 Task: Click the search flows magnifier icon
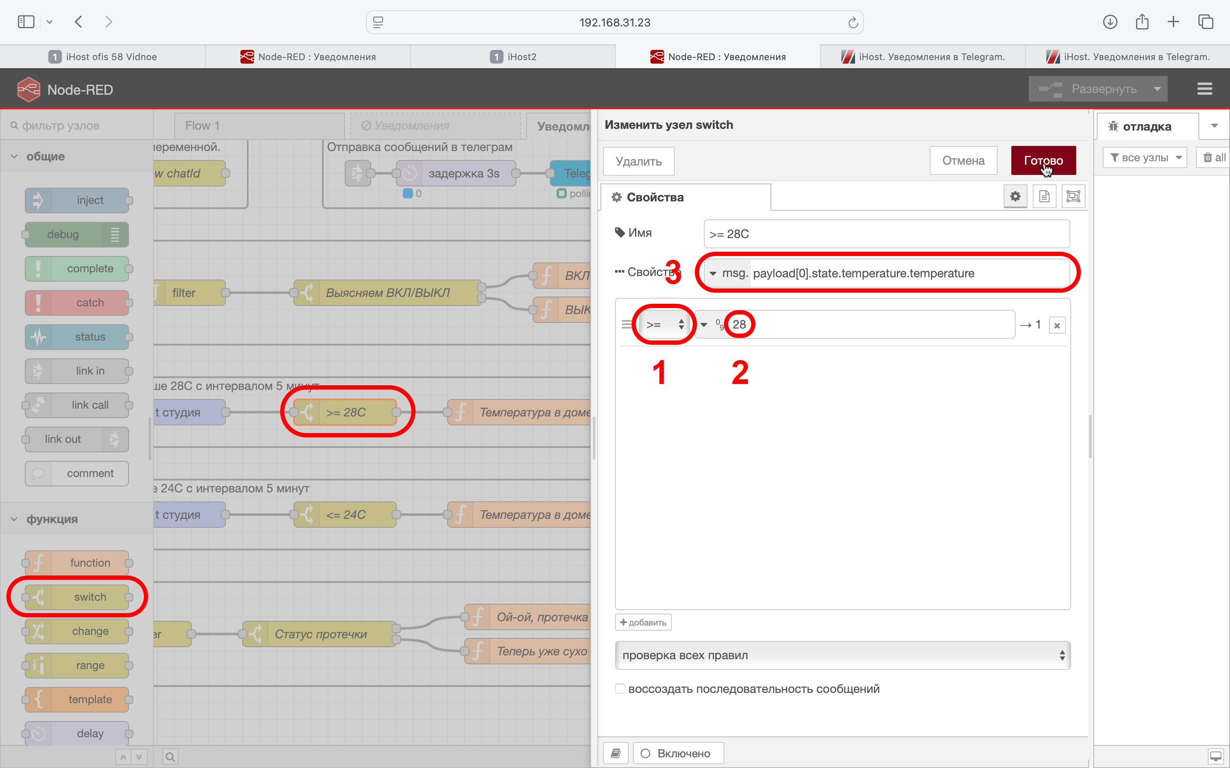(x=170, y=757)
